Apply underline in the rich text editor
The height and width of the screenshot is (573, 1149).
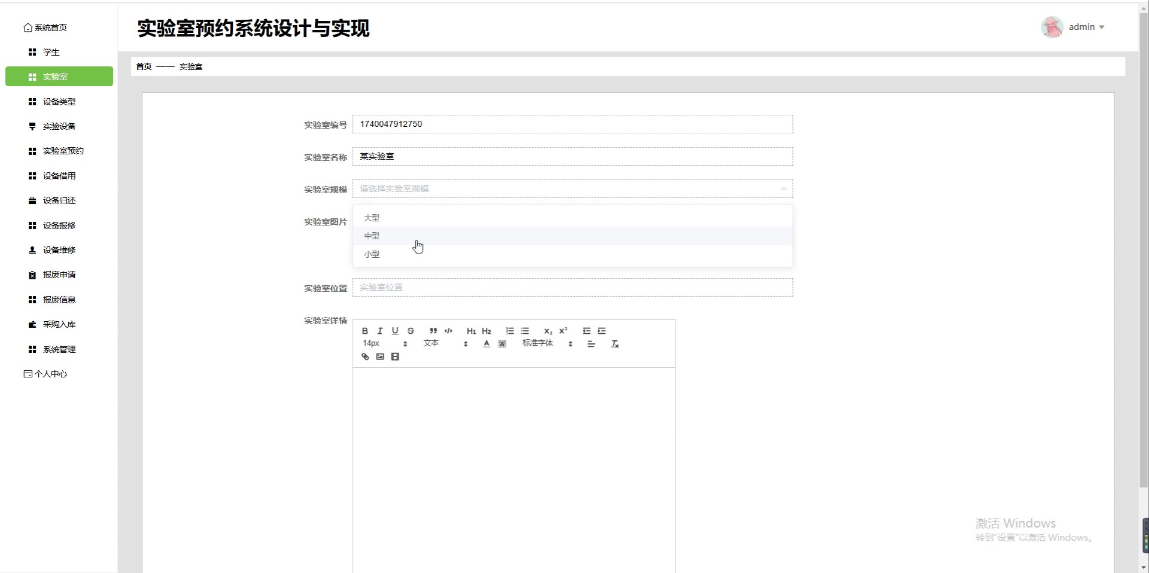[x=395, y=331]
